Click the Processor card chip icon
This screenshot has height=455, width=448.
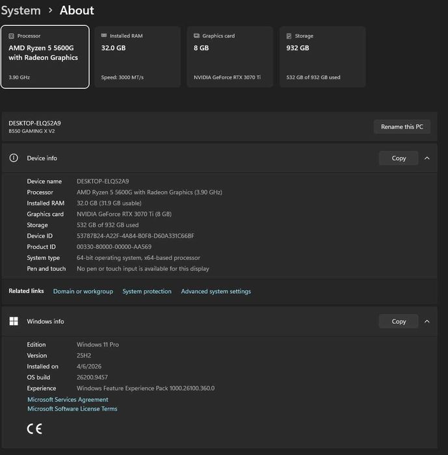pos(11,36)
